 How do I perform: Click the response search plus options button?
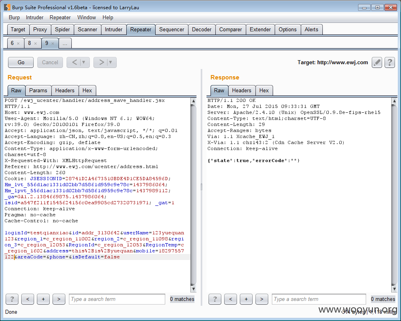tap(246, 299)
